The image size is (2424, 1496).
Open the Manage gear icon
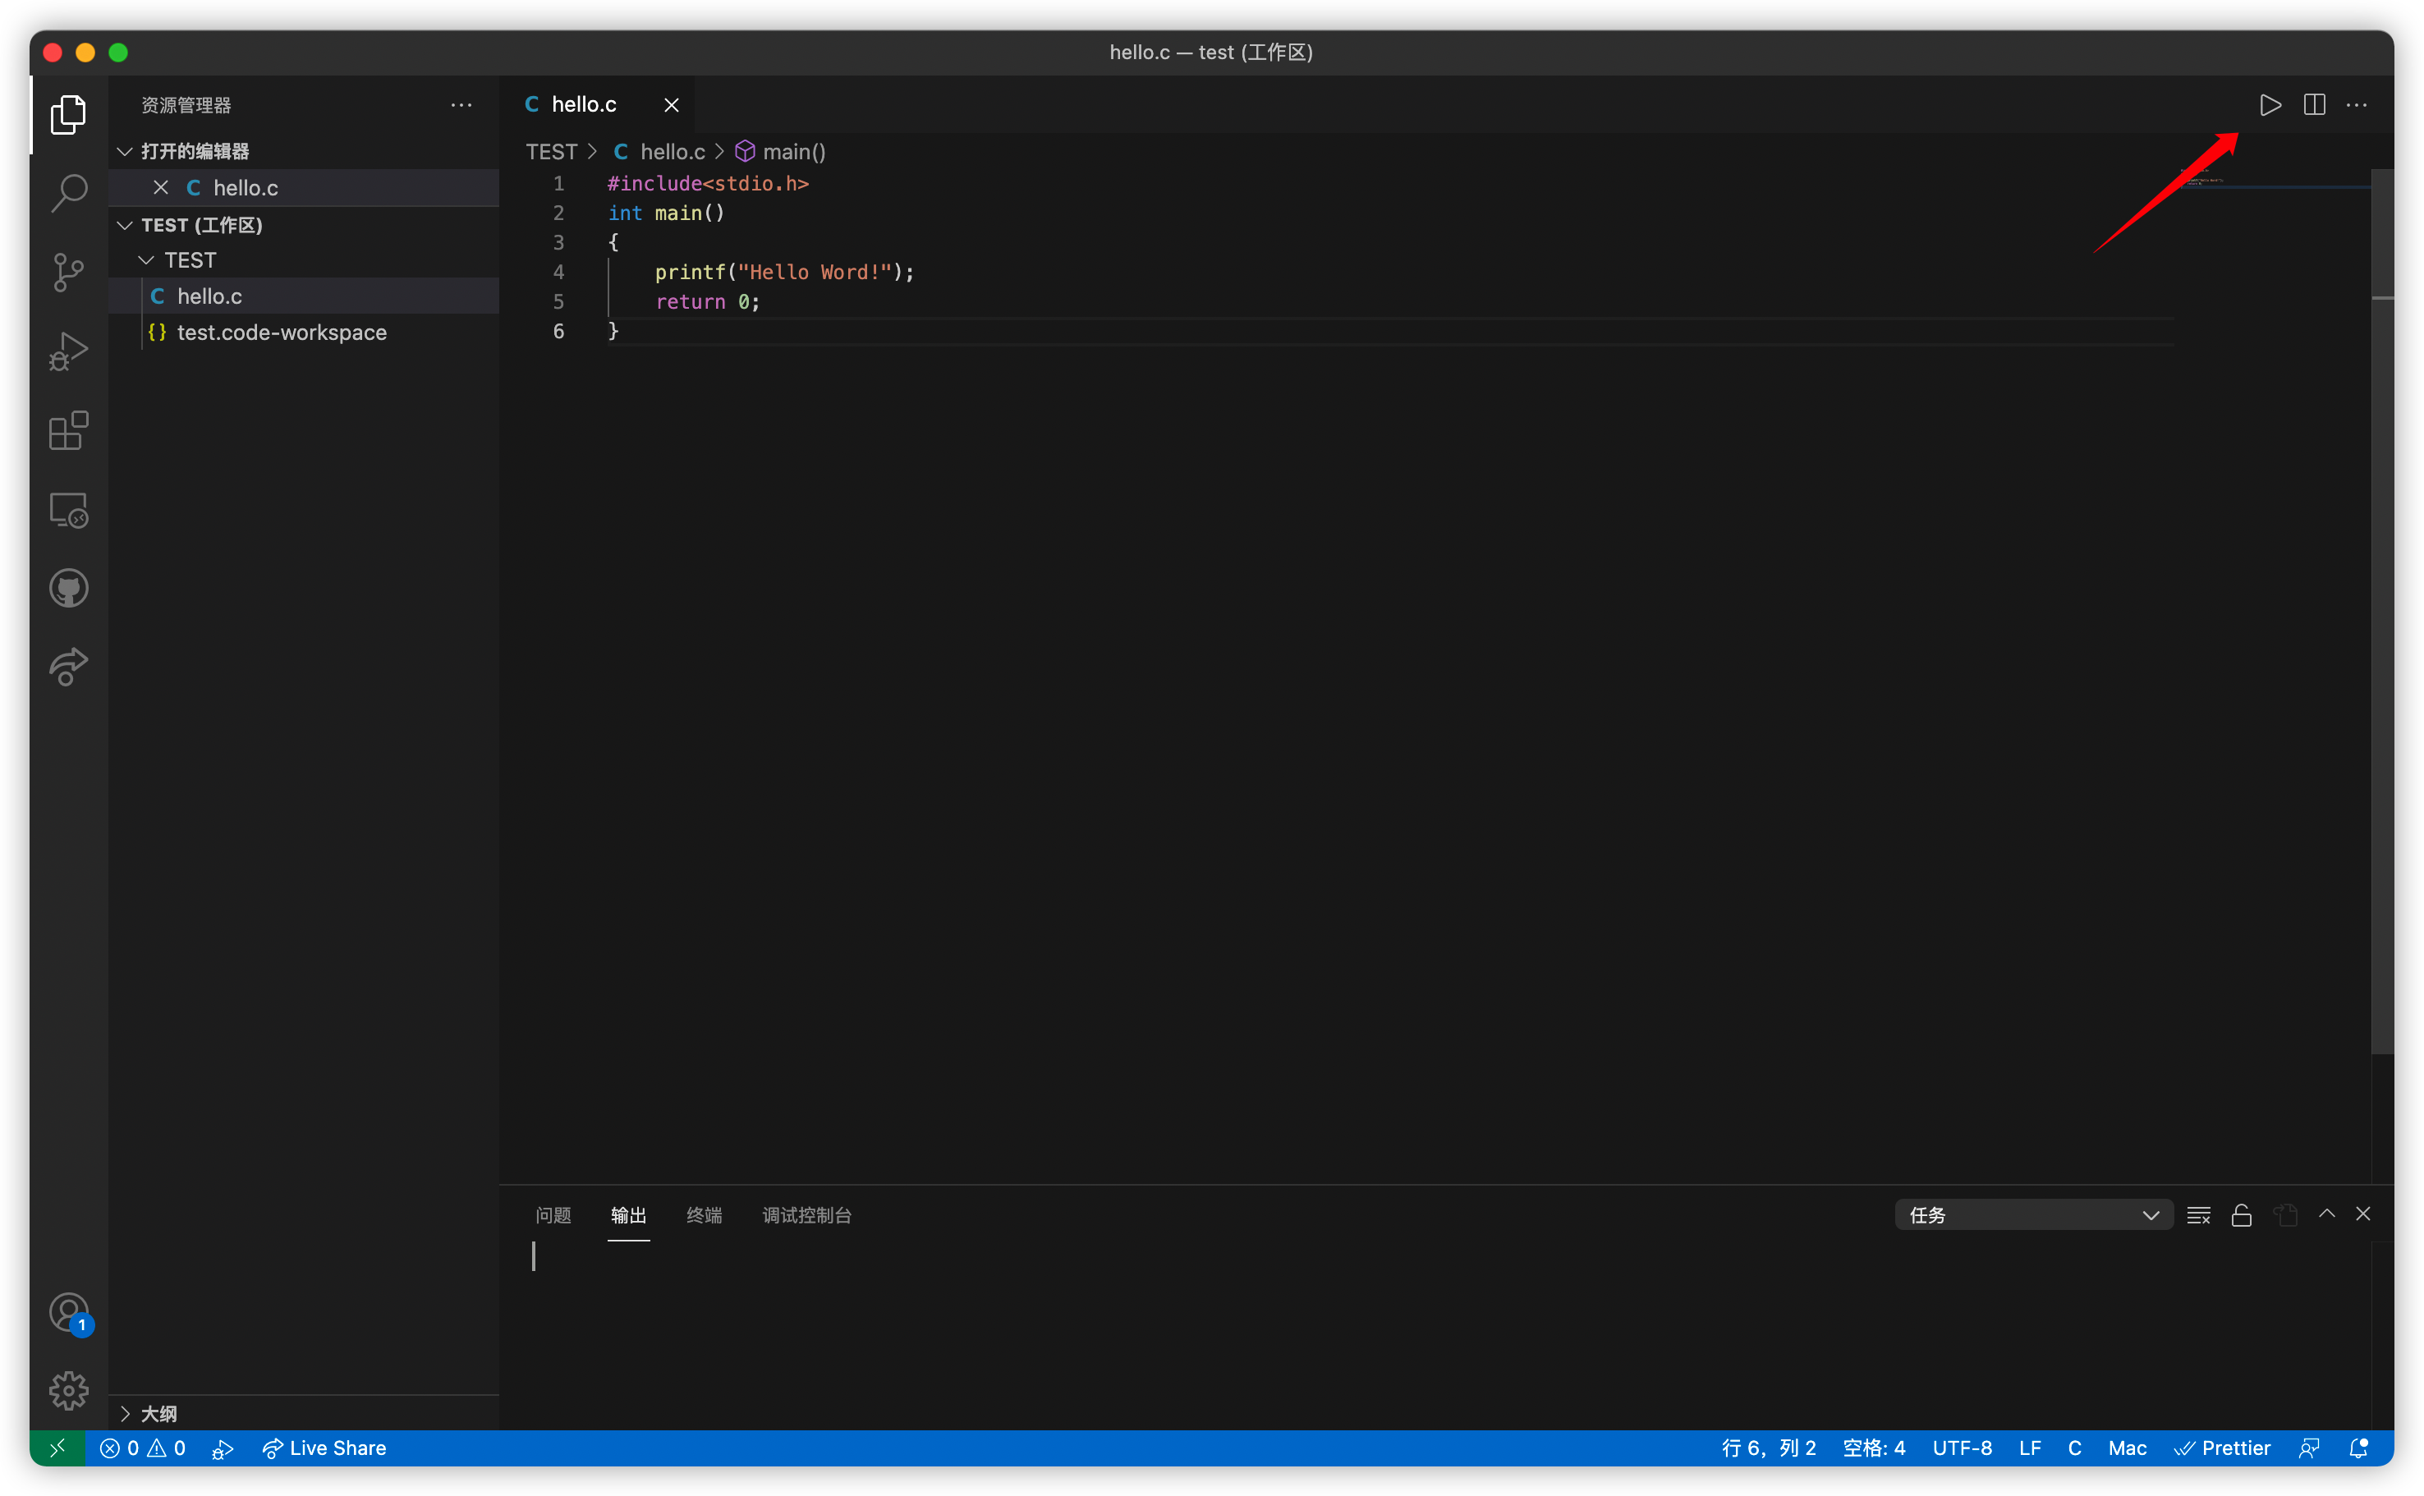[68, 1391]
